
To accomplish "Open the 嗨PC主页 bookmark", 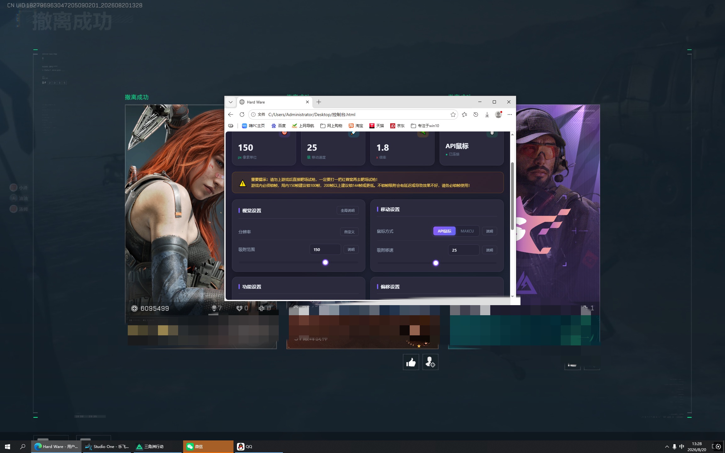I will 253,126.
